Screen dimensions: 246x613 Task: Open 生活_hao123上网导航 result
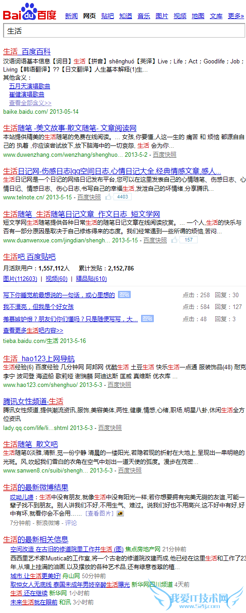point(39,358)
